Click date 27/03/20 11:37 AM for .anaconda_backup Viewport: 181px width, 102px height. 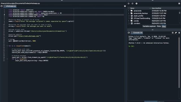tap(159, 13)
